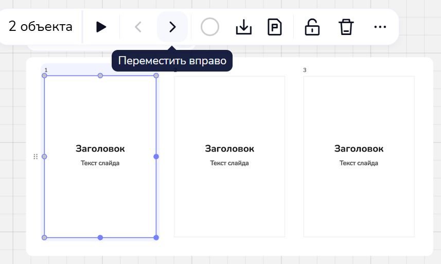Click the top-center handle of slide 1
Screen dimensions: 441x264
(x=100, y=76)
